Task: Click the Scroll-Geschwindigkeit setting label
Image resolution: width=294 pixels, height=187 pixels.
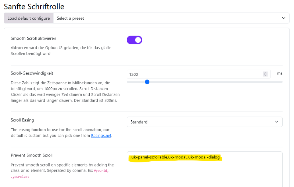Action: (x=32, y=73)
